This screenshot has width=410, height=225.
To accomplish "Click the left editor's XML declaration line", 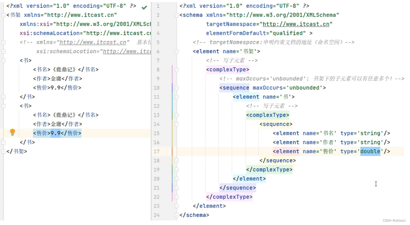I will 71,6.
